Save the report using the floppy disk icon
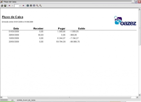The image size is (141, 102). (x=5, y=6)
